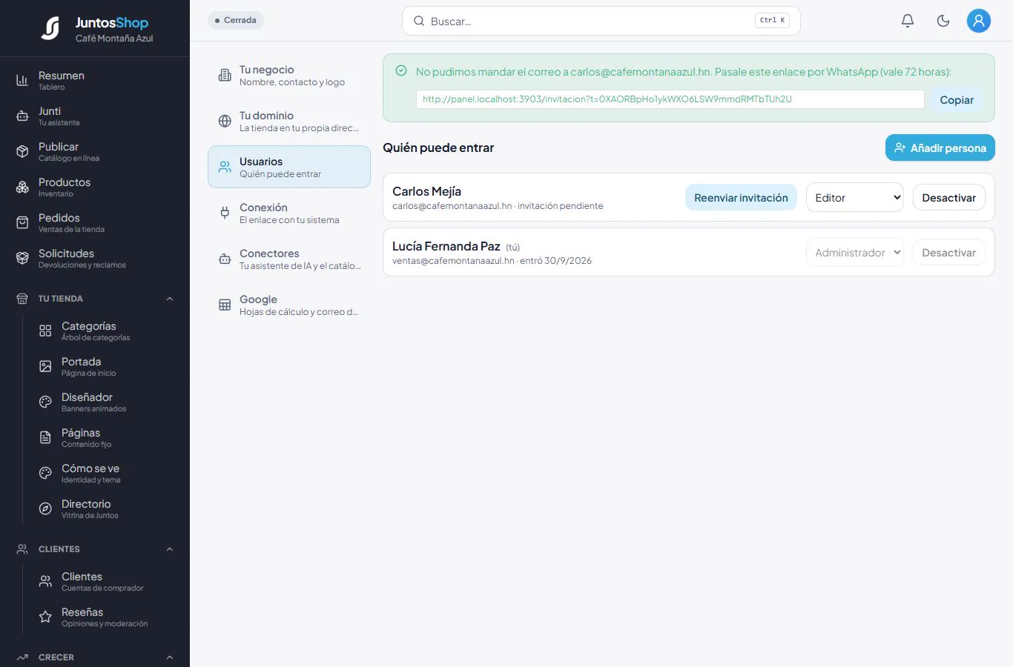Click the Junti assistant robot icon
The image size is (1013, 667).
click(x=22, y=116)
